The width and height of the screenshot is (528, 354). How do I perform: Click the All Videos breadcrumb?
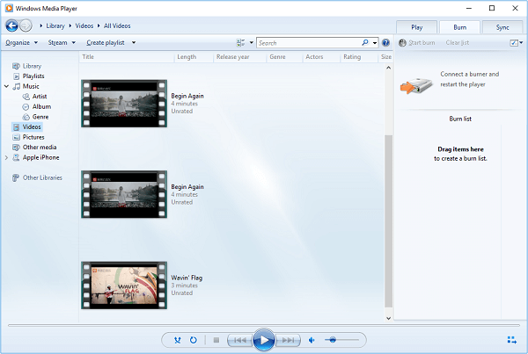[117, 25]
